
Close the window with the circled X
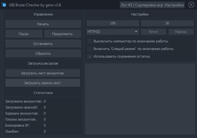click(191, 5)
